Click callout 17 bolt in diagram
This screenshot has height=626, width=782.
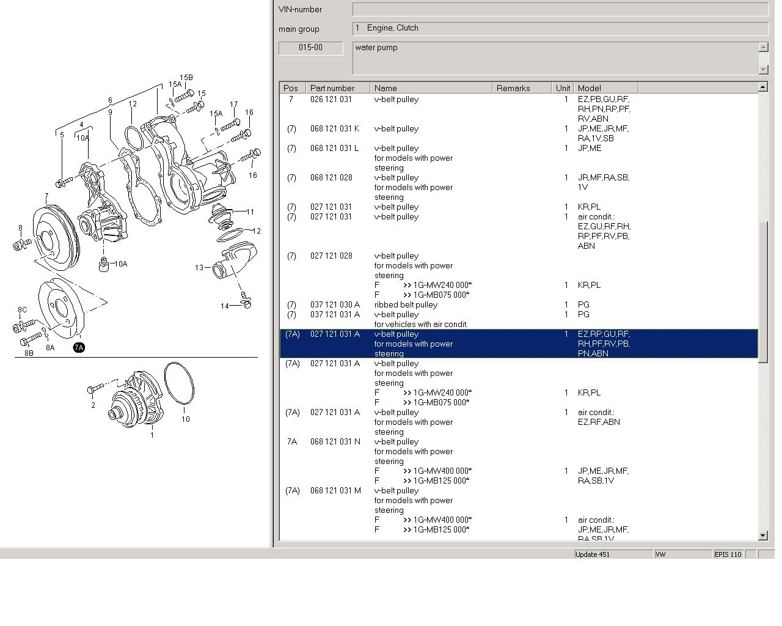233,105
